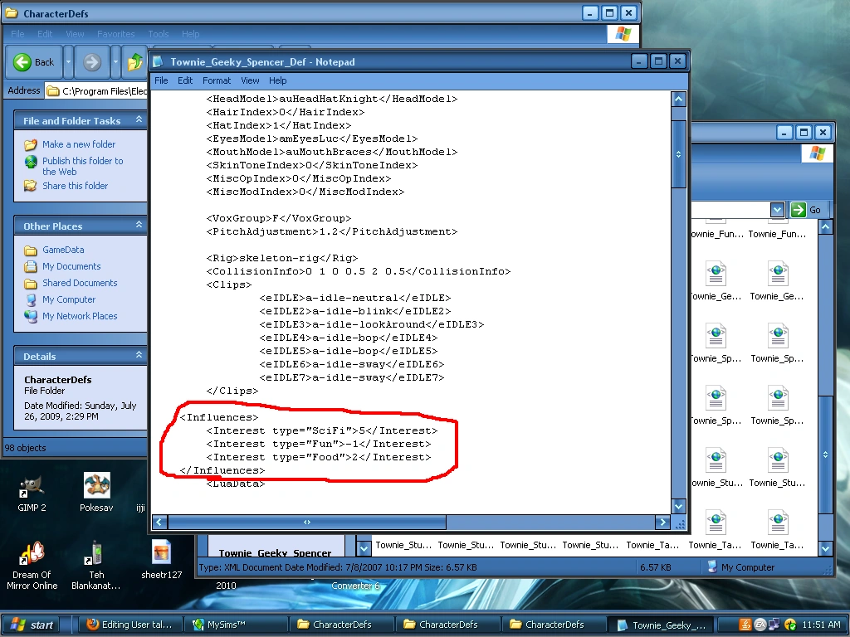850x637 pixels.
Task: Click the Notepad vertical scrollbar thumb
Action: tap(679, 153)
